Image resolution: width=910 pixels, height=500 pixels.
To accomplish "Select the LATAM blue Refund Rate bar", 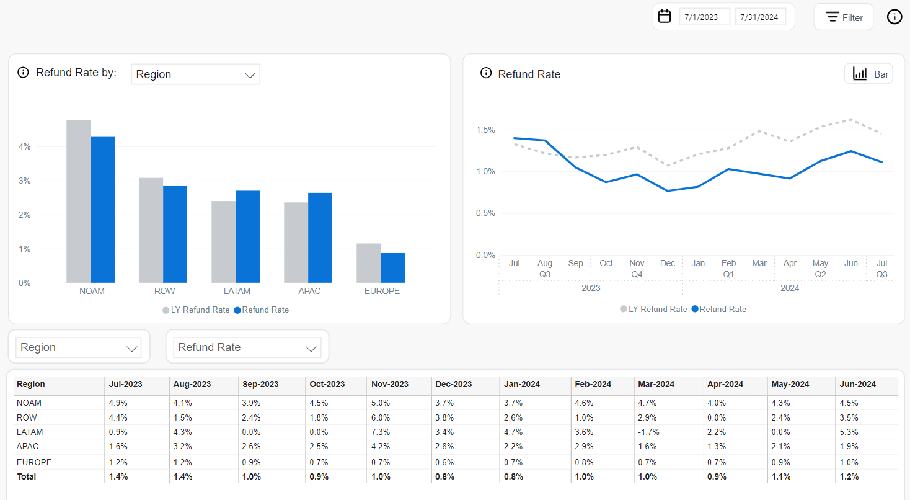I will point(248,237).
